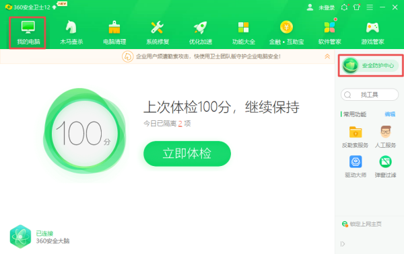404x254 pixels.
Task: Expand the sidebar collapse arrow at bottom
Action: pos(343,244)
